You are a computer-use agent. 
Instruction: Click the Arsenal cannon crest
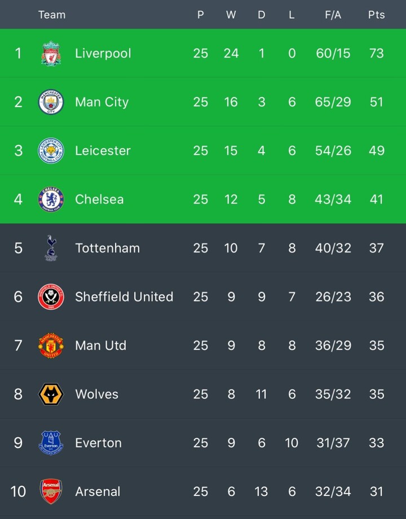[51, 491]
